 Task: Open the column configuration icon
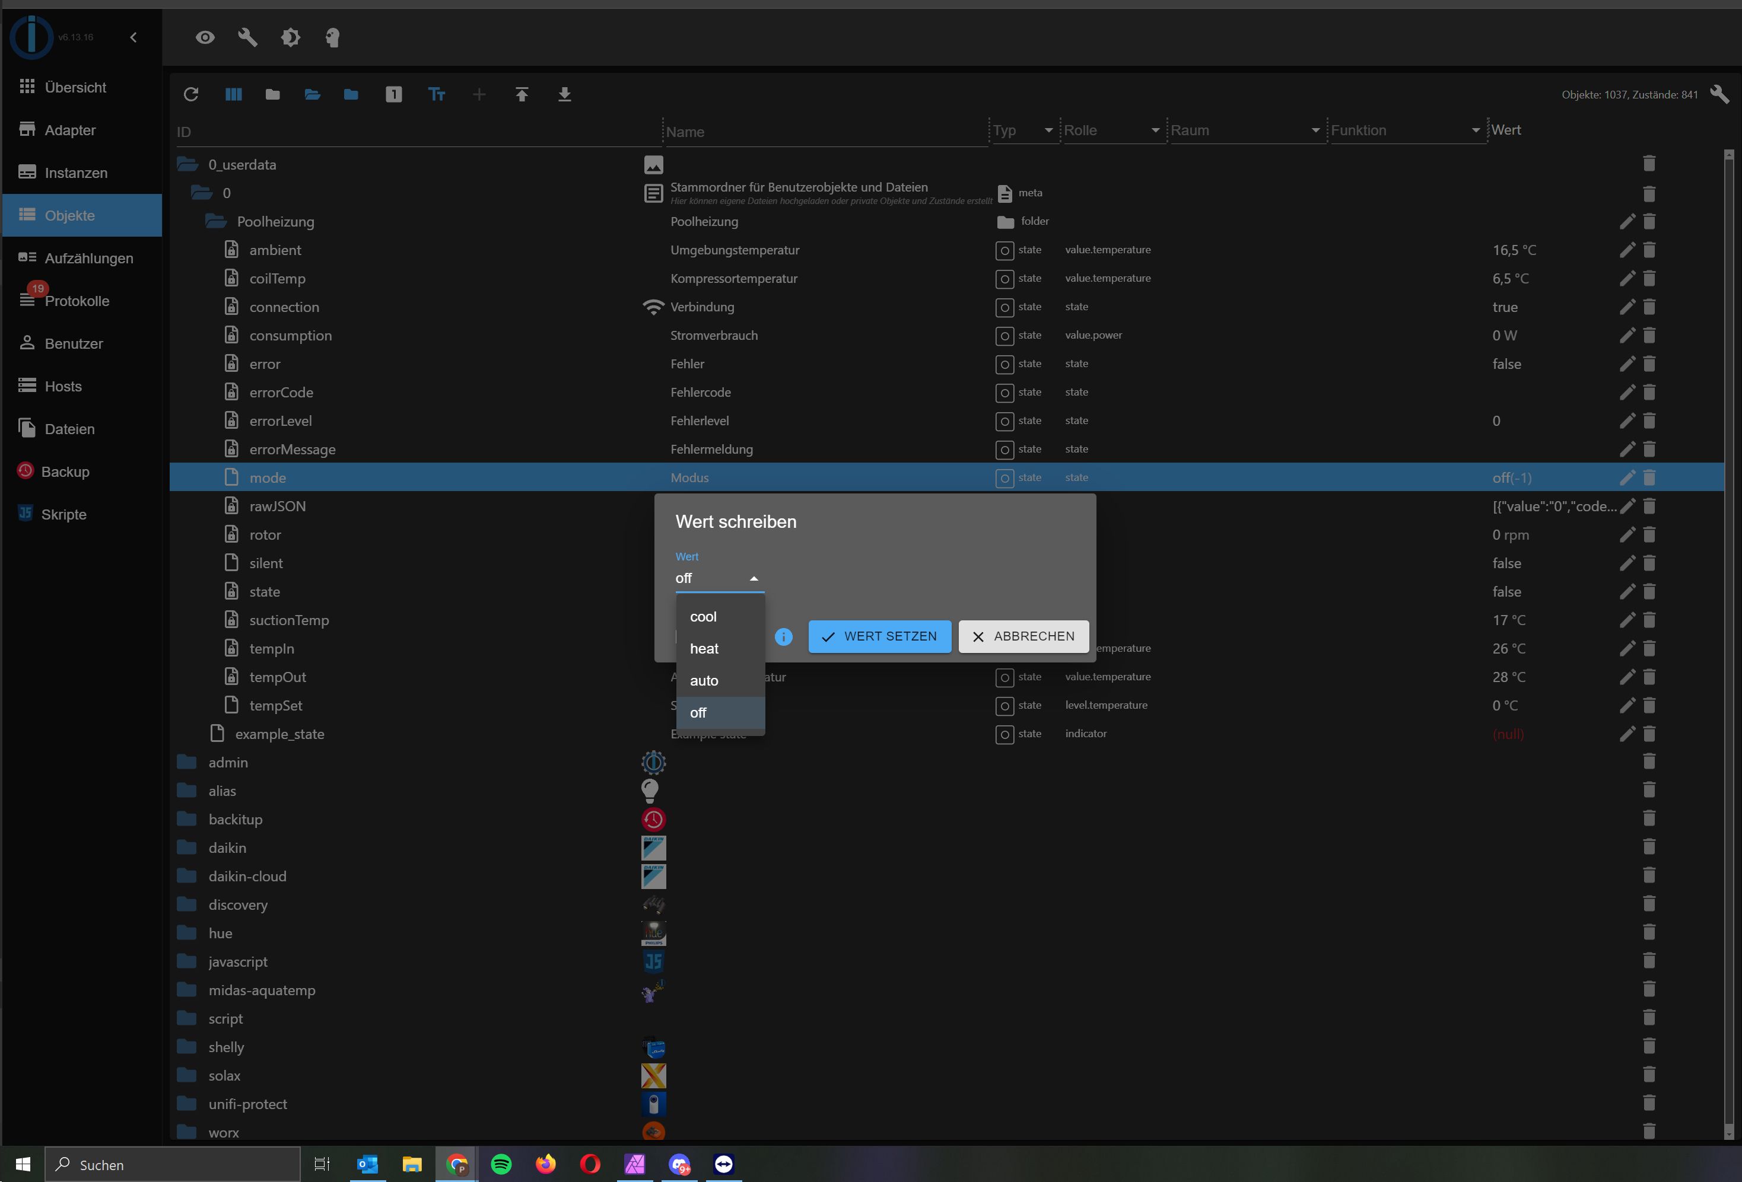coord(234,94)
